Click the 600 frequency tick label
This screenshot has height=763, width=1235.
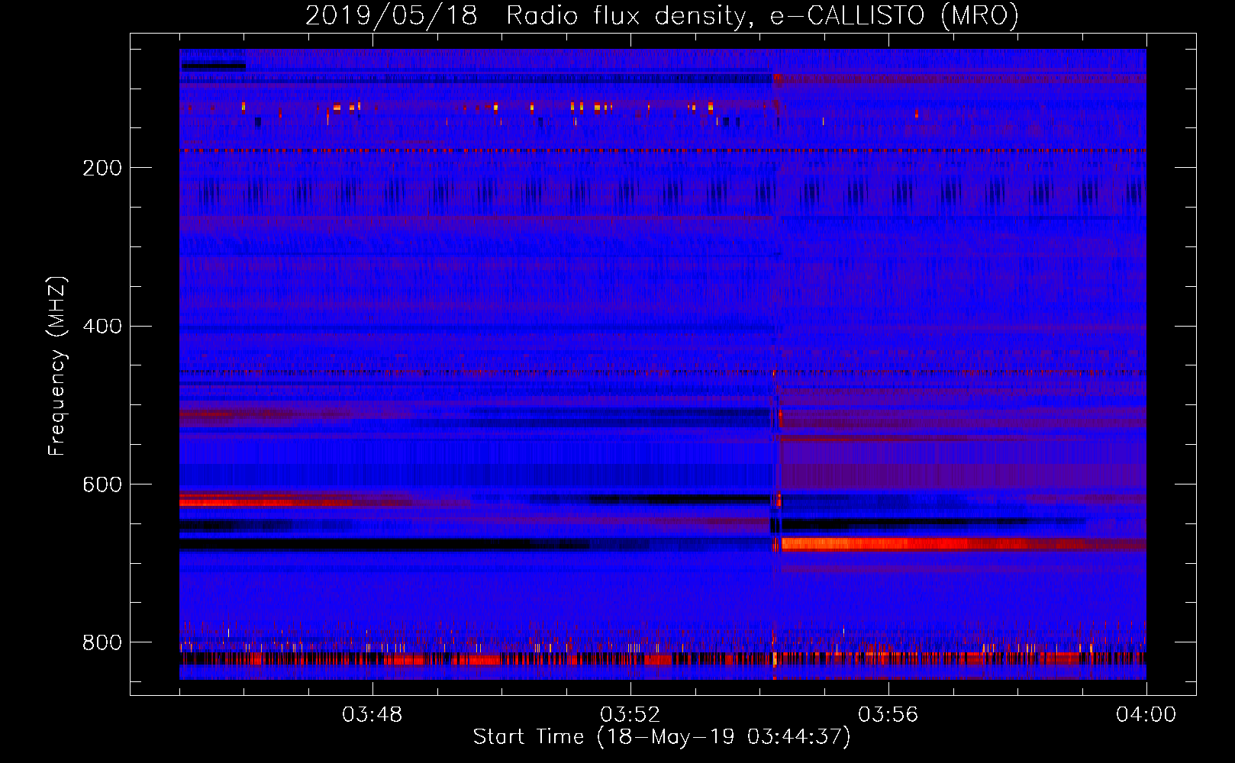(102, 485)
